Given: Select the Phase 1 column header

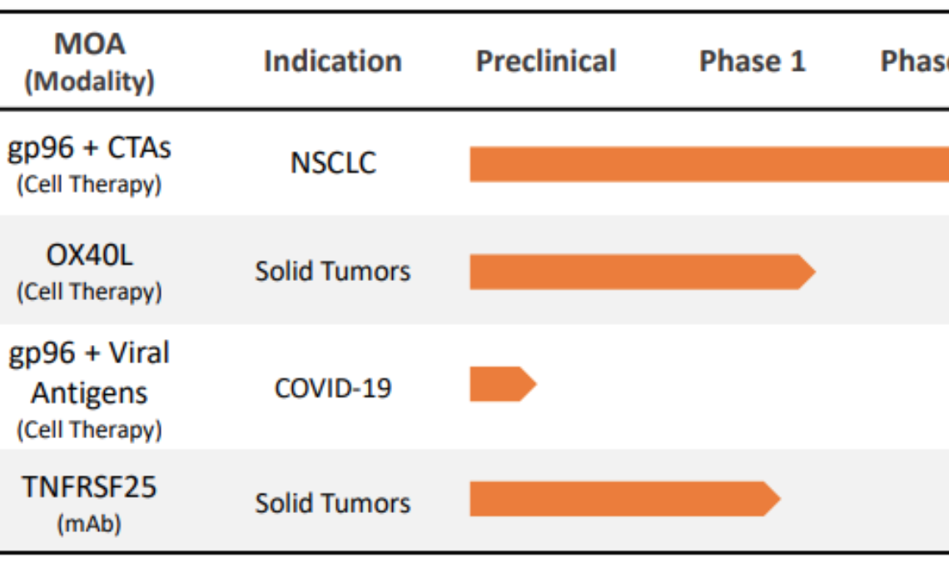Looking at the screenshot, I should [753, 61].
